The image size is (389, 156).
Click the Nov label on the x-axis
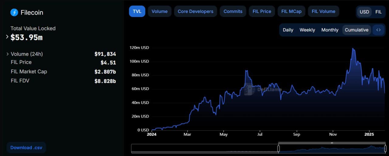click(x=333, y=134)
